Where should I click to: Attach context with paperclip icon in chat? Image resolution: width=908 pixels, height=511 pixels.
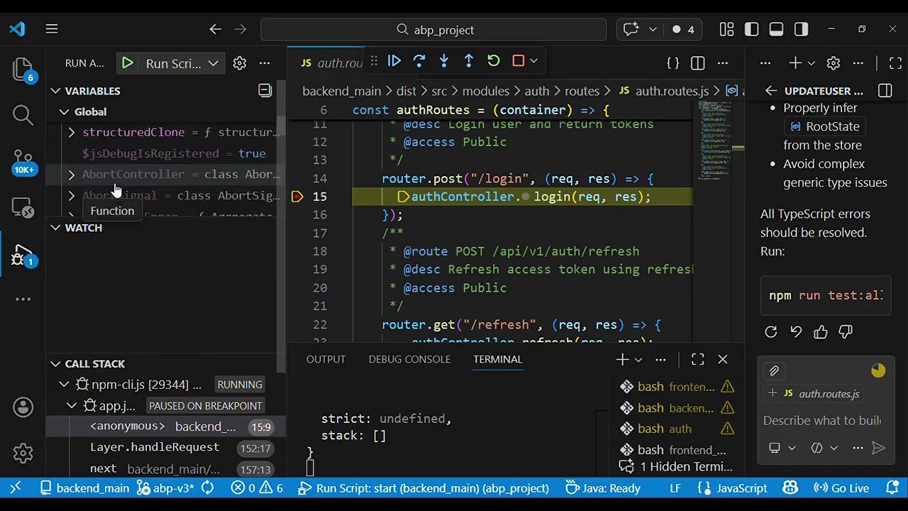click(774, 370)
